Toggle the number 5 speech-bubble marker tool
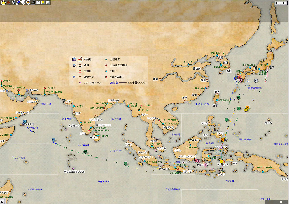This screenshot has height=204, width=289. [x=23, y=2]
